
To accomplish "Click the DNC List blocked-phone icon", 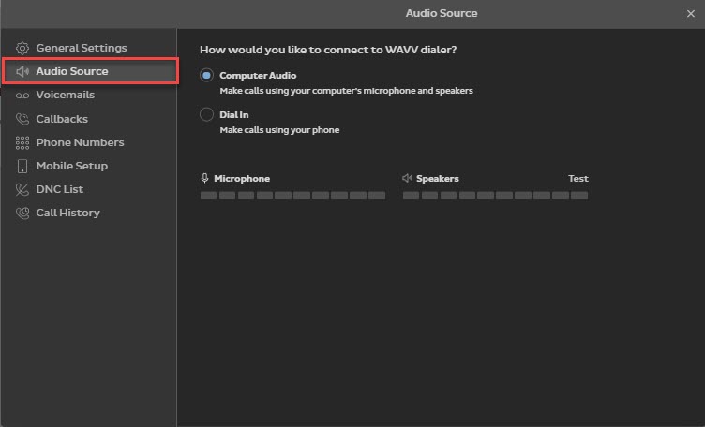I will 22,189.
